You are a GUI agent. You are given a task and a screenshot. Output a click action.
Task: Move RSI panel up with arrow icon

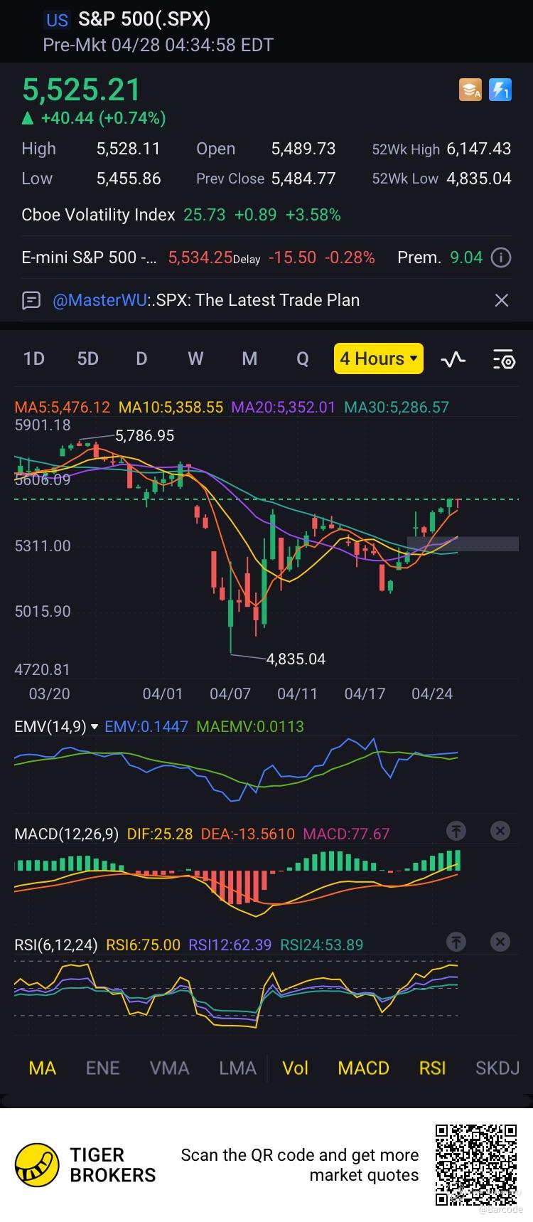click(456, 942)
